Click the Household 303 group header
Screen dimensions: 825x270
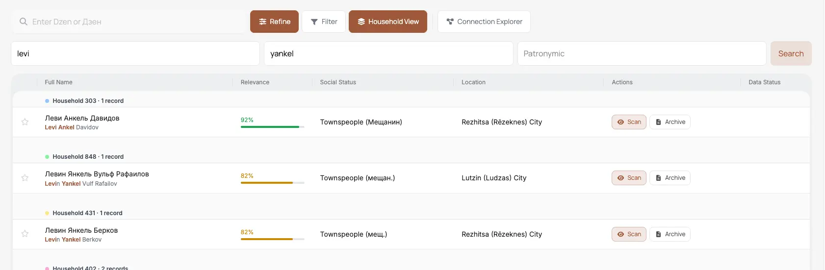point(88,101)
